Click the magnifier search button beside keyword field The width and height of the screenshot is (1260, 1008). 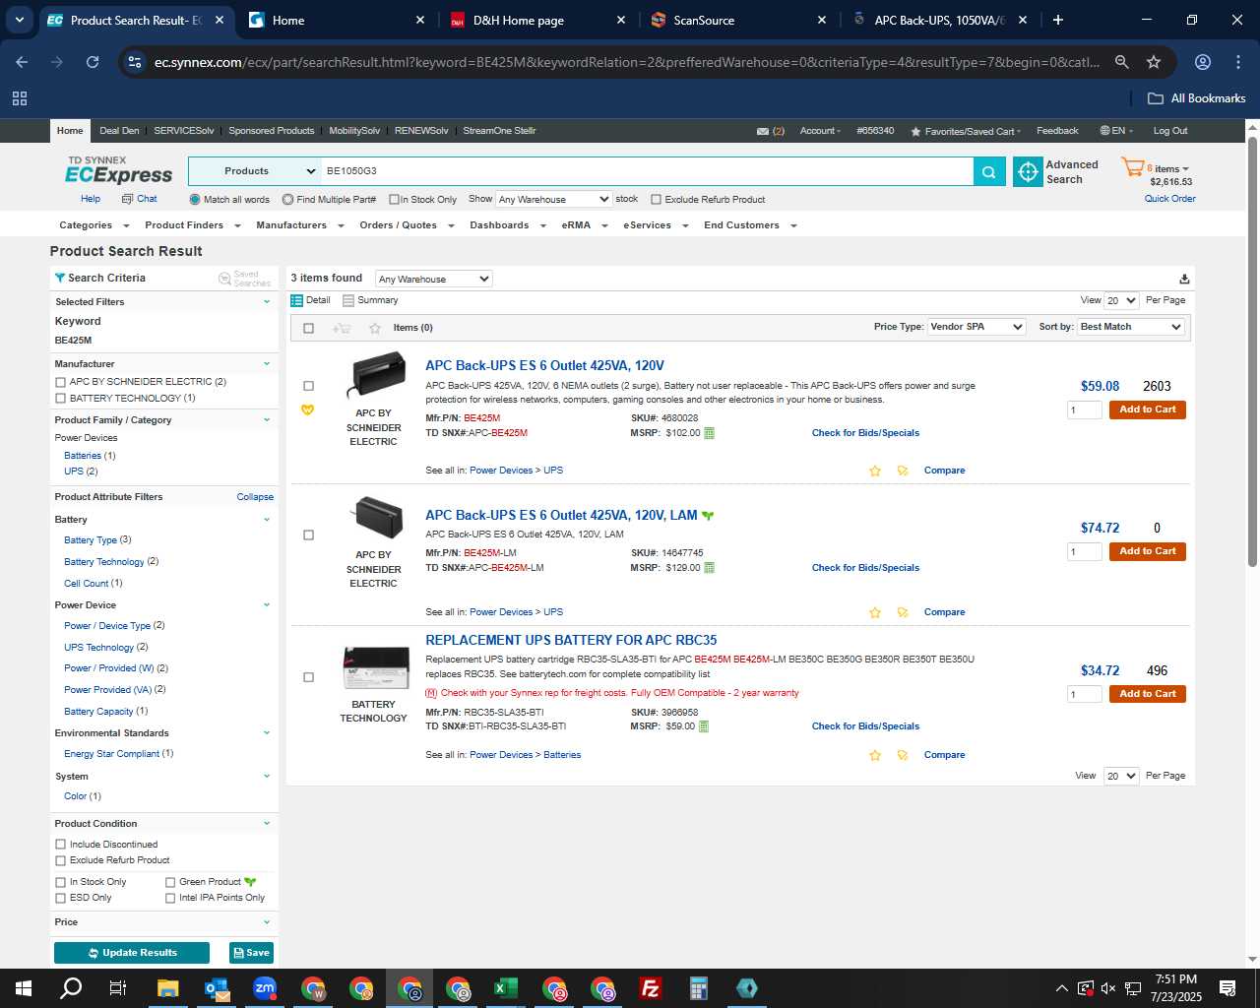988,171
